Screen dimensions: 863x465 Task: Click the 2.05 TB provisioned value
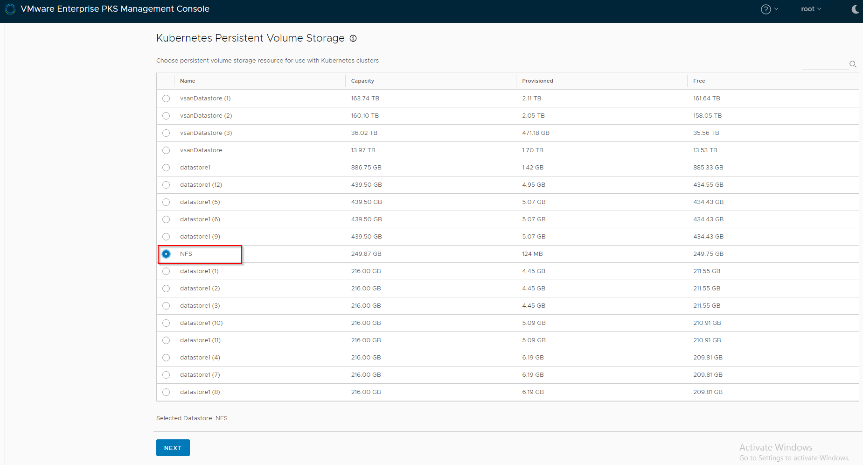(533, 116)
